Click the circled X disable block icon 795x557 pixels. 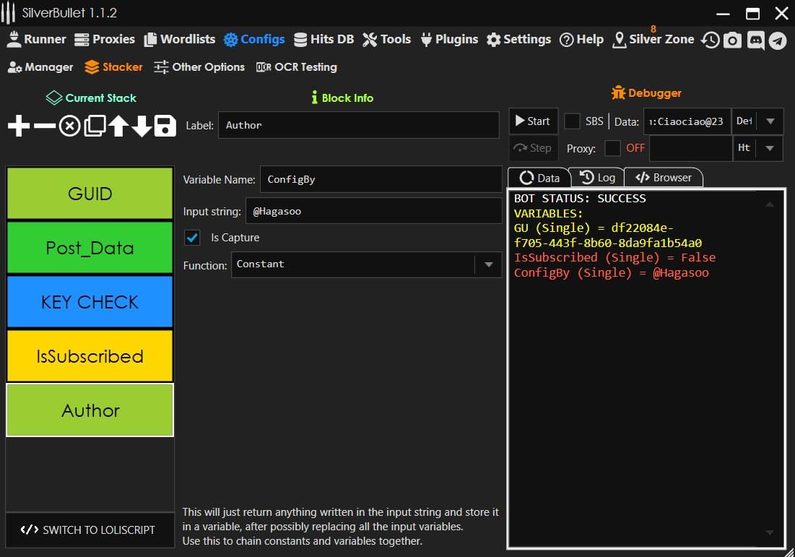[x=69, y=126]
